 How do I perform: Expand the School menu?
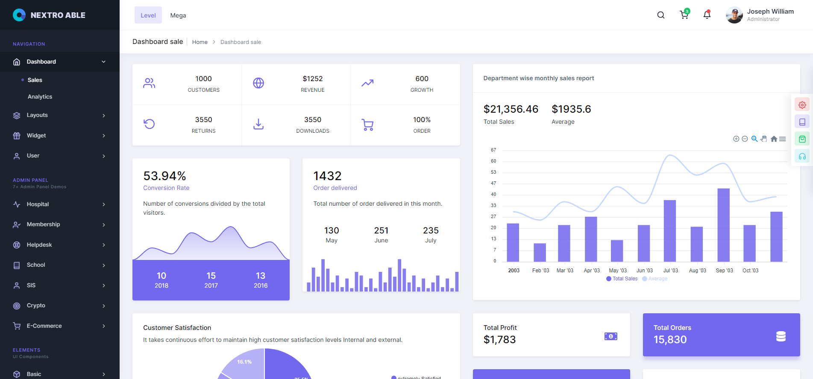click(60, 265)
